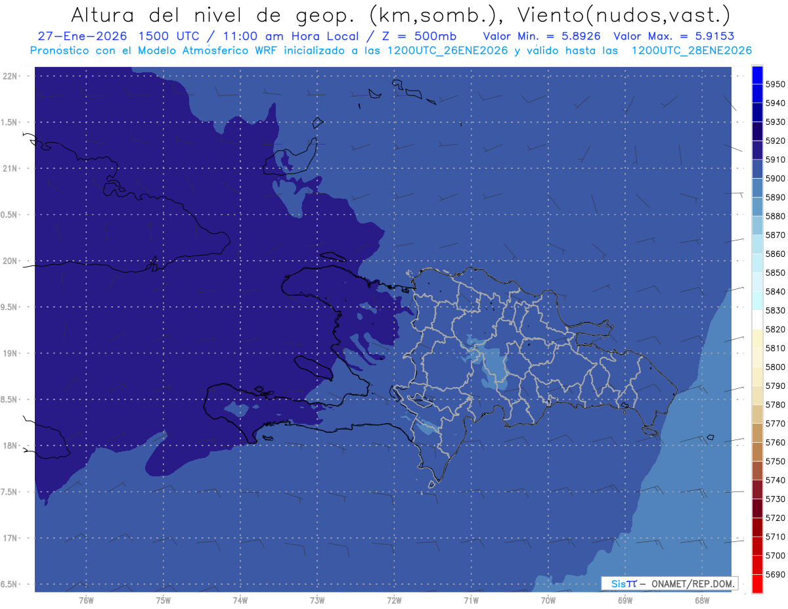
Task: Click the '5720' colorbar label
Action: (x=775, y=518)
